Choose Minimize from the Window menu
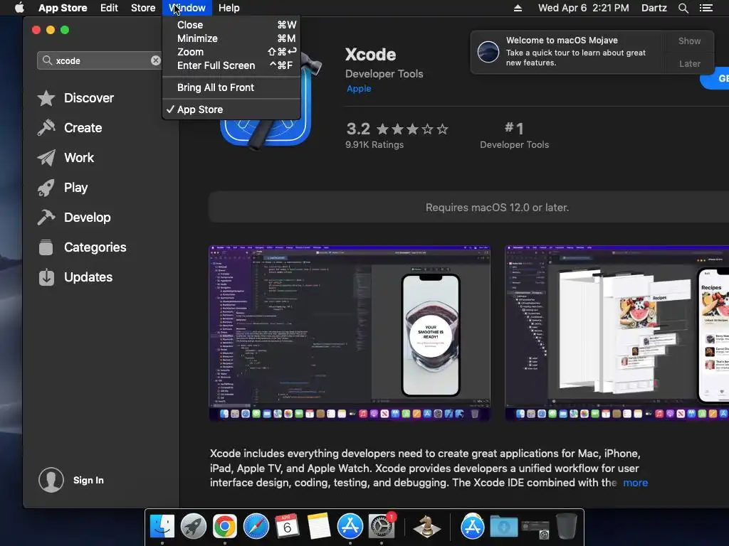The width and height of the screenshot is (729, 546). pos(231,38)
